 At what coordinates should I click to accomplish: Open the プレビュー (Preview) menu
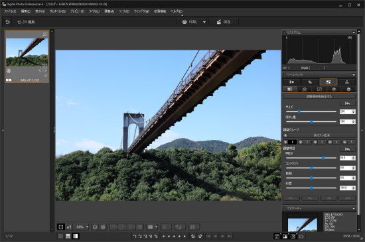(x=77, y=11)
